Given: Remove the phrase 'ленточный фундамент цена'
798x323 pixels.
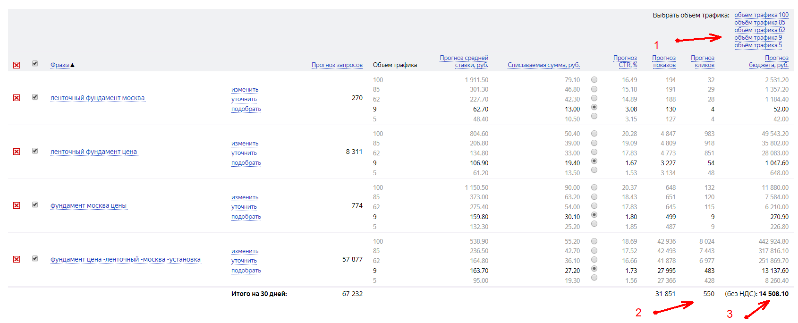Looking at the screenshot, I should 17,152.
